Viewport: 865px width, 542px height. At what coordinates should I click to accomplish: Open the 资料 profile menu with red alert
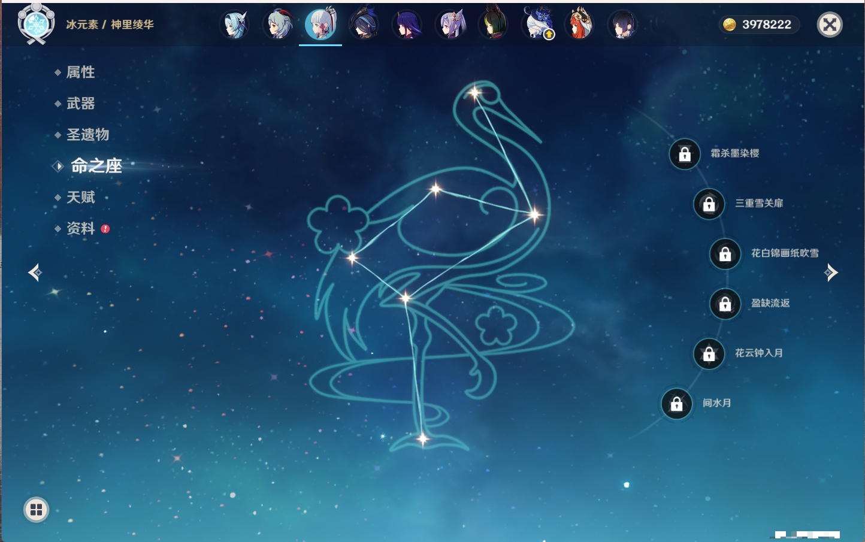[x=80, y=228]
